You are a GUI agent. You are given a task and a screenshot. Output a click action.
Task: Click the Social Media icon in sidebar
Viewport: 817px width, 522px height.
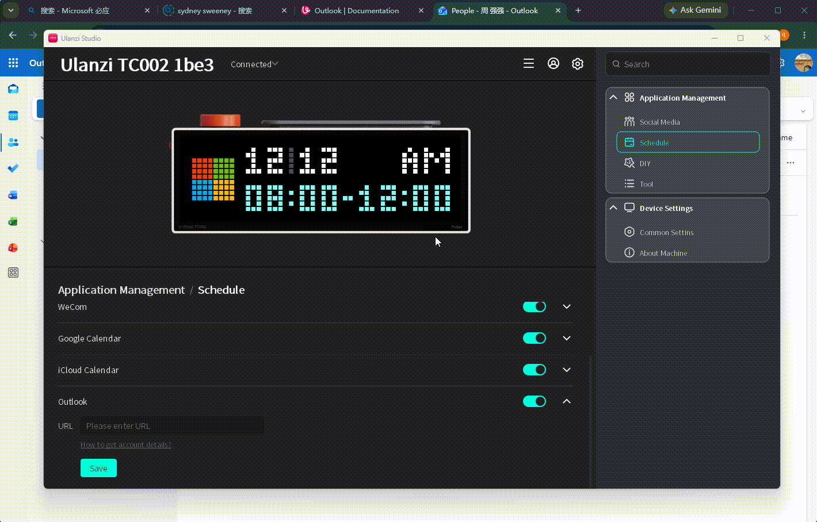click(629, 122)
